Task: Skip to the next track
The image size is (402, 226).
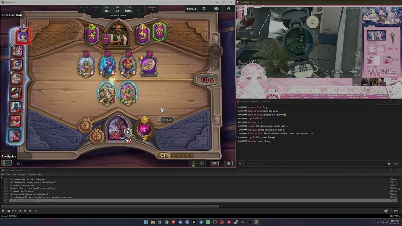Action: click(x=30, y=211)
